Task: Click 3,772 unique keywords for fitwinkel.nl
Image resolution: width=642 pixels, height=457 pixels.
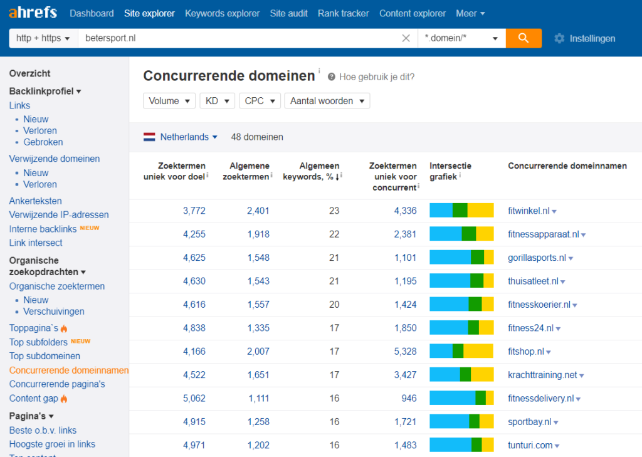Action: pyautogui.click(x=194, y=211)
